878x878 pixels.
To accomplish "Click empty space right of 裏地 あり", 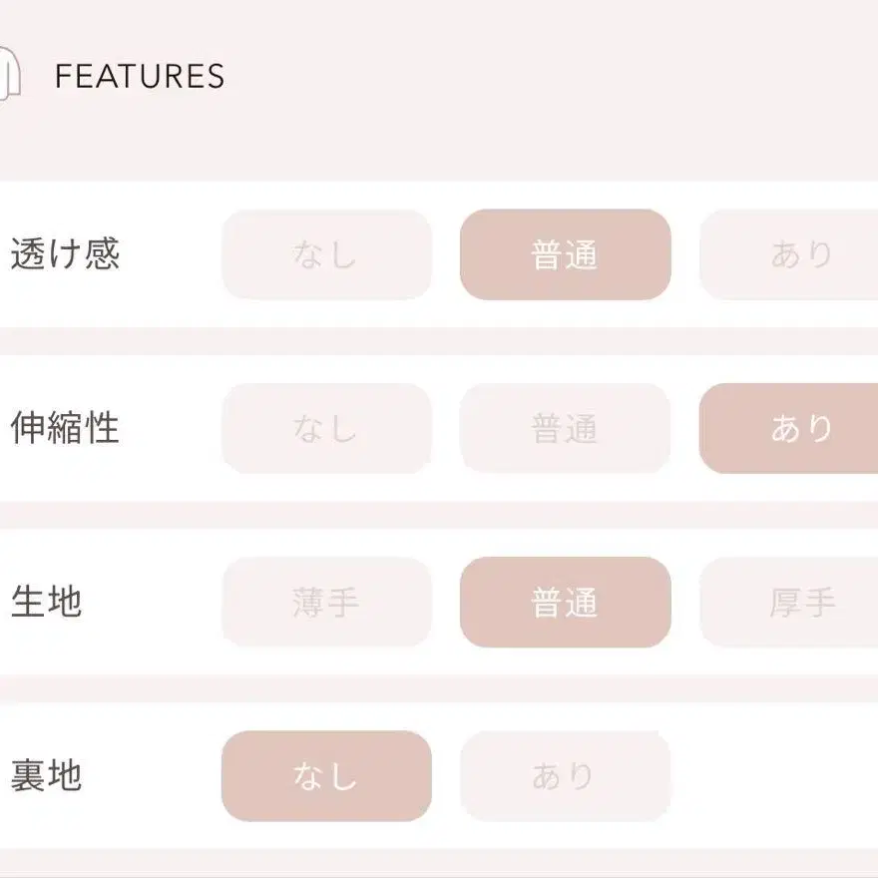I will (778, 776).
